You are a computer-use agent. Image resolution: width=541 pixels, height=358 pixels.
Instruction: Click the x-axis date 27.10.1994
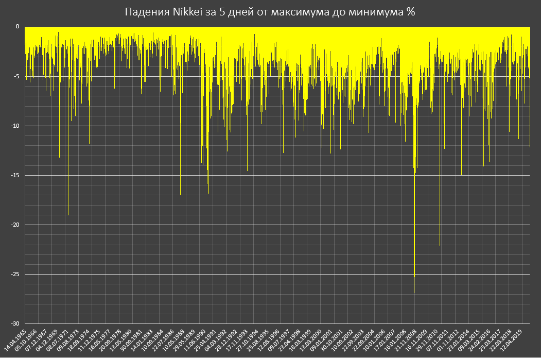click(247, 340)
